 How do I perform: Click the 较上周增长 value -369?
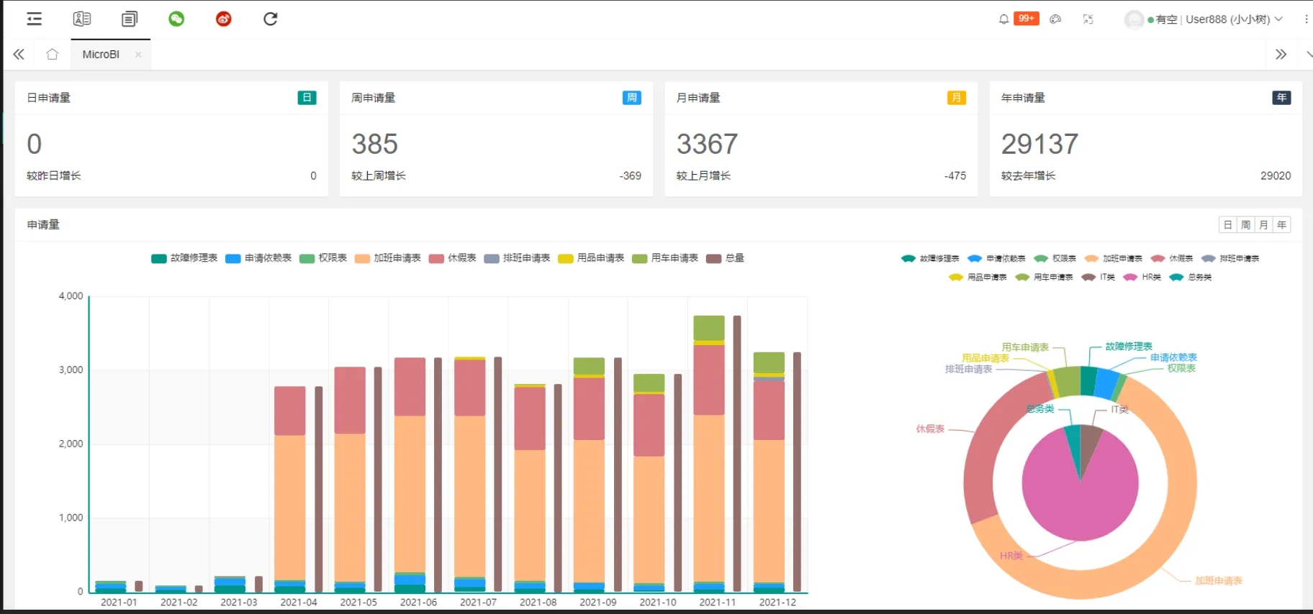pyautogui.click(x=630, y=176)
